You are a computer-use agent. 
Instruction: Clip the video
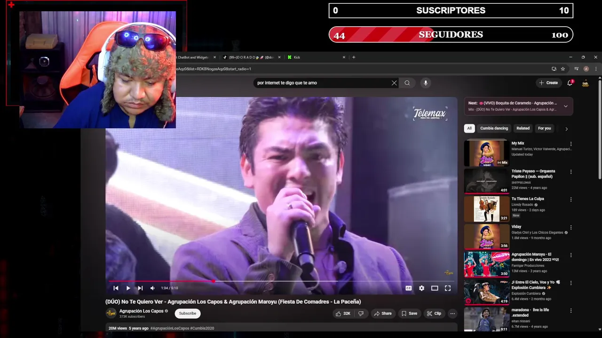coord(434,314)
